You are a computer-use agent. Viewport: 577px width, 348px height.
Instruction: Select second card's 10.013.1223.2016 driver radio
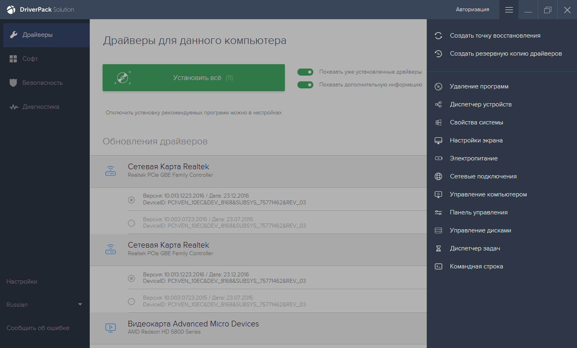click(x=131, y=278)
